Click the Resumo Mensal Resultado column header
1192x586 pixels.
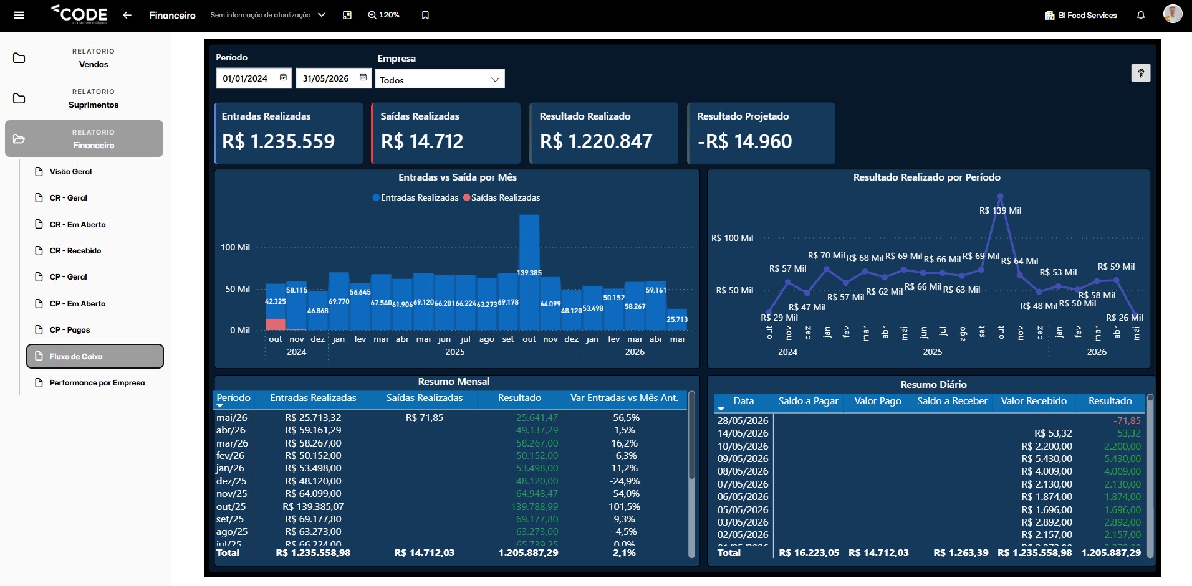click(519, 398)
